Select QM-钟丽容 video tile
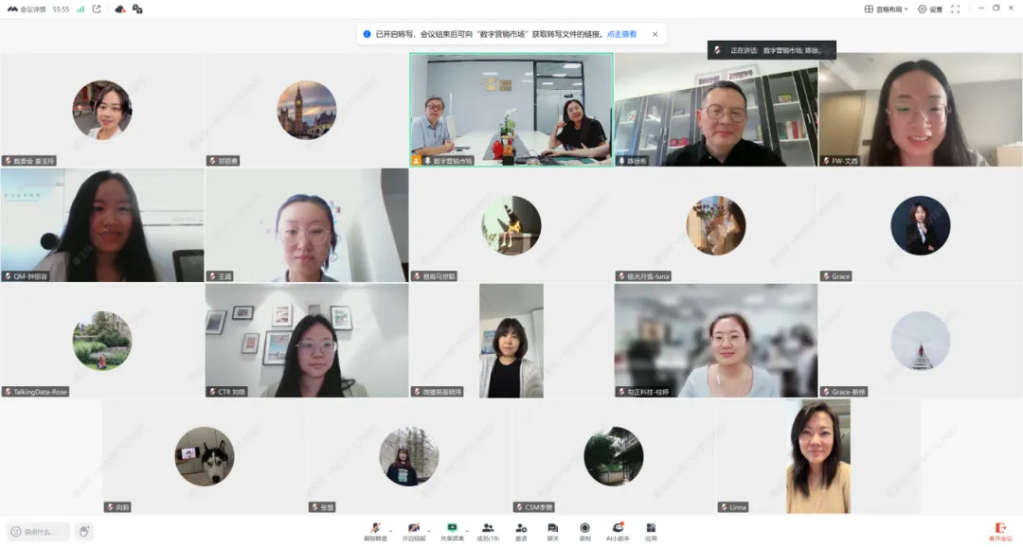1023x547 pixels. point(101,225)
